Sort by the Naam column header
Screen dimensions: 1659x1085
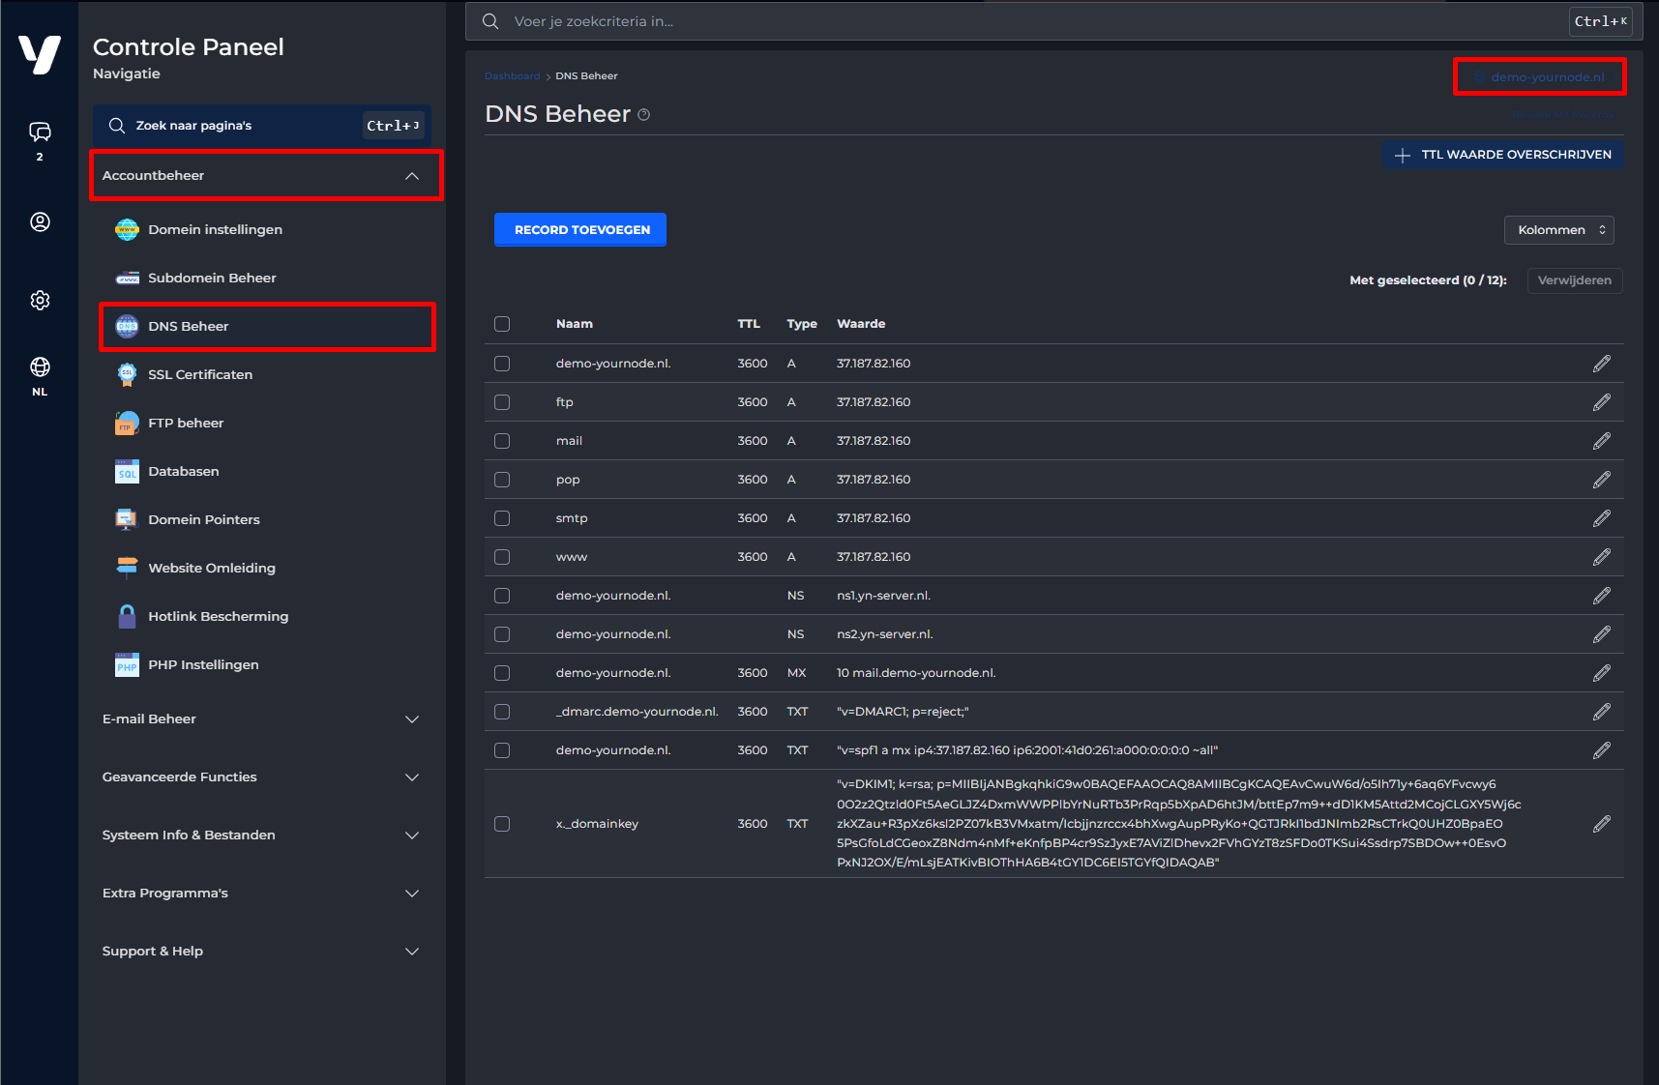coord(575,324)
